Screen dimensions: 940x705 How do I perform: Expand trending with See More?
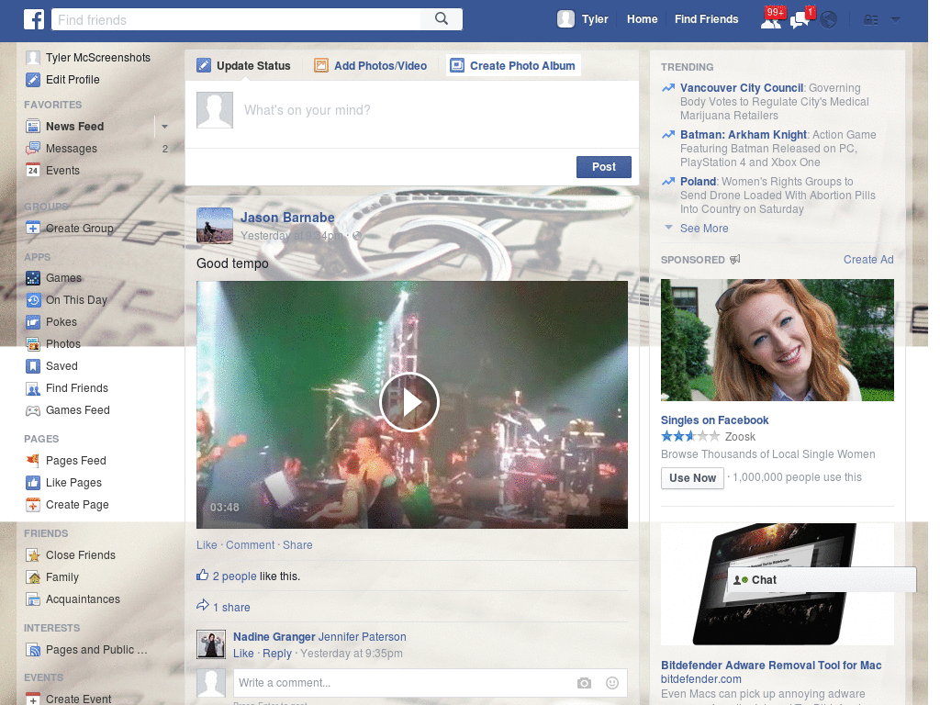[x=704, y=229]
